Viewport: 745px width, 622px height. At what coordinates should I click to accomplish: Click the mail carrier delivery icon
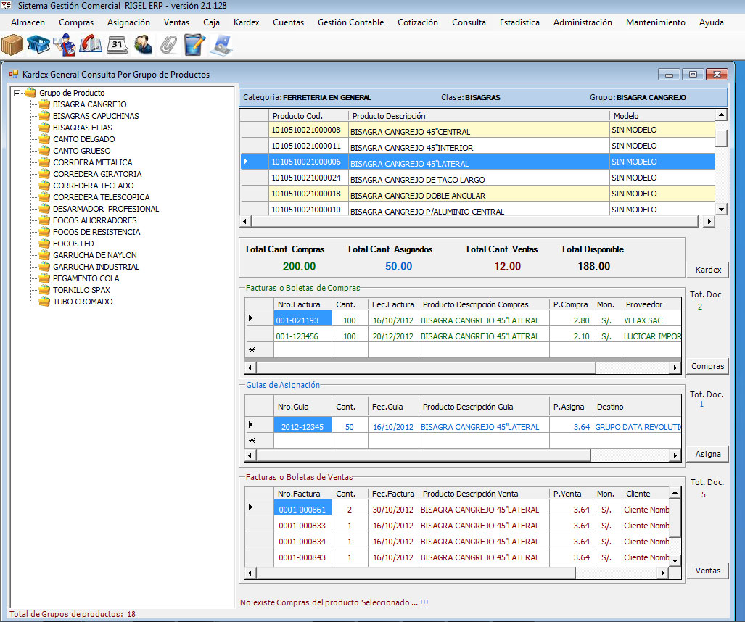pos(65,45)
